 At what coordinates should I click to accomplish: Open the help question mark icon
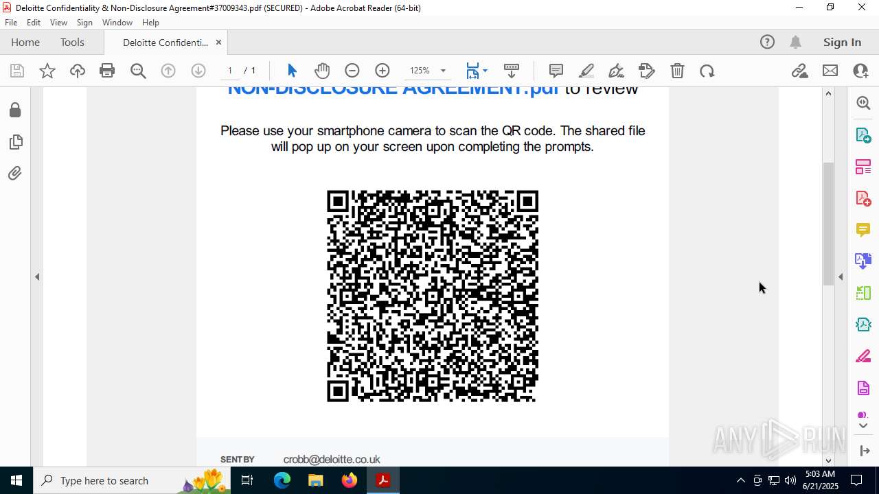[767, 43]
